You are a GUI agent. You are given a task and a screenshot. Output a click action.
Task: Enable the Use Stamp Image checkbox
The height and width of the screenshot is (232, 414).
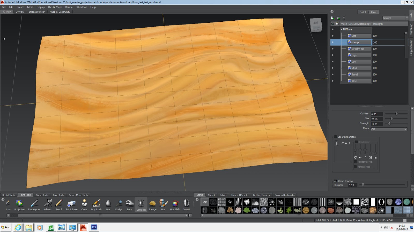(335, 137)
